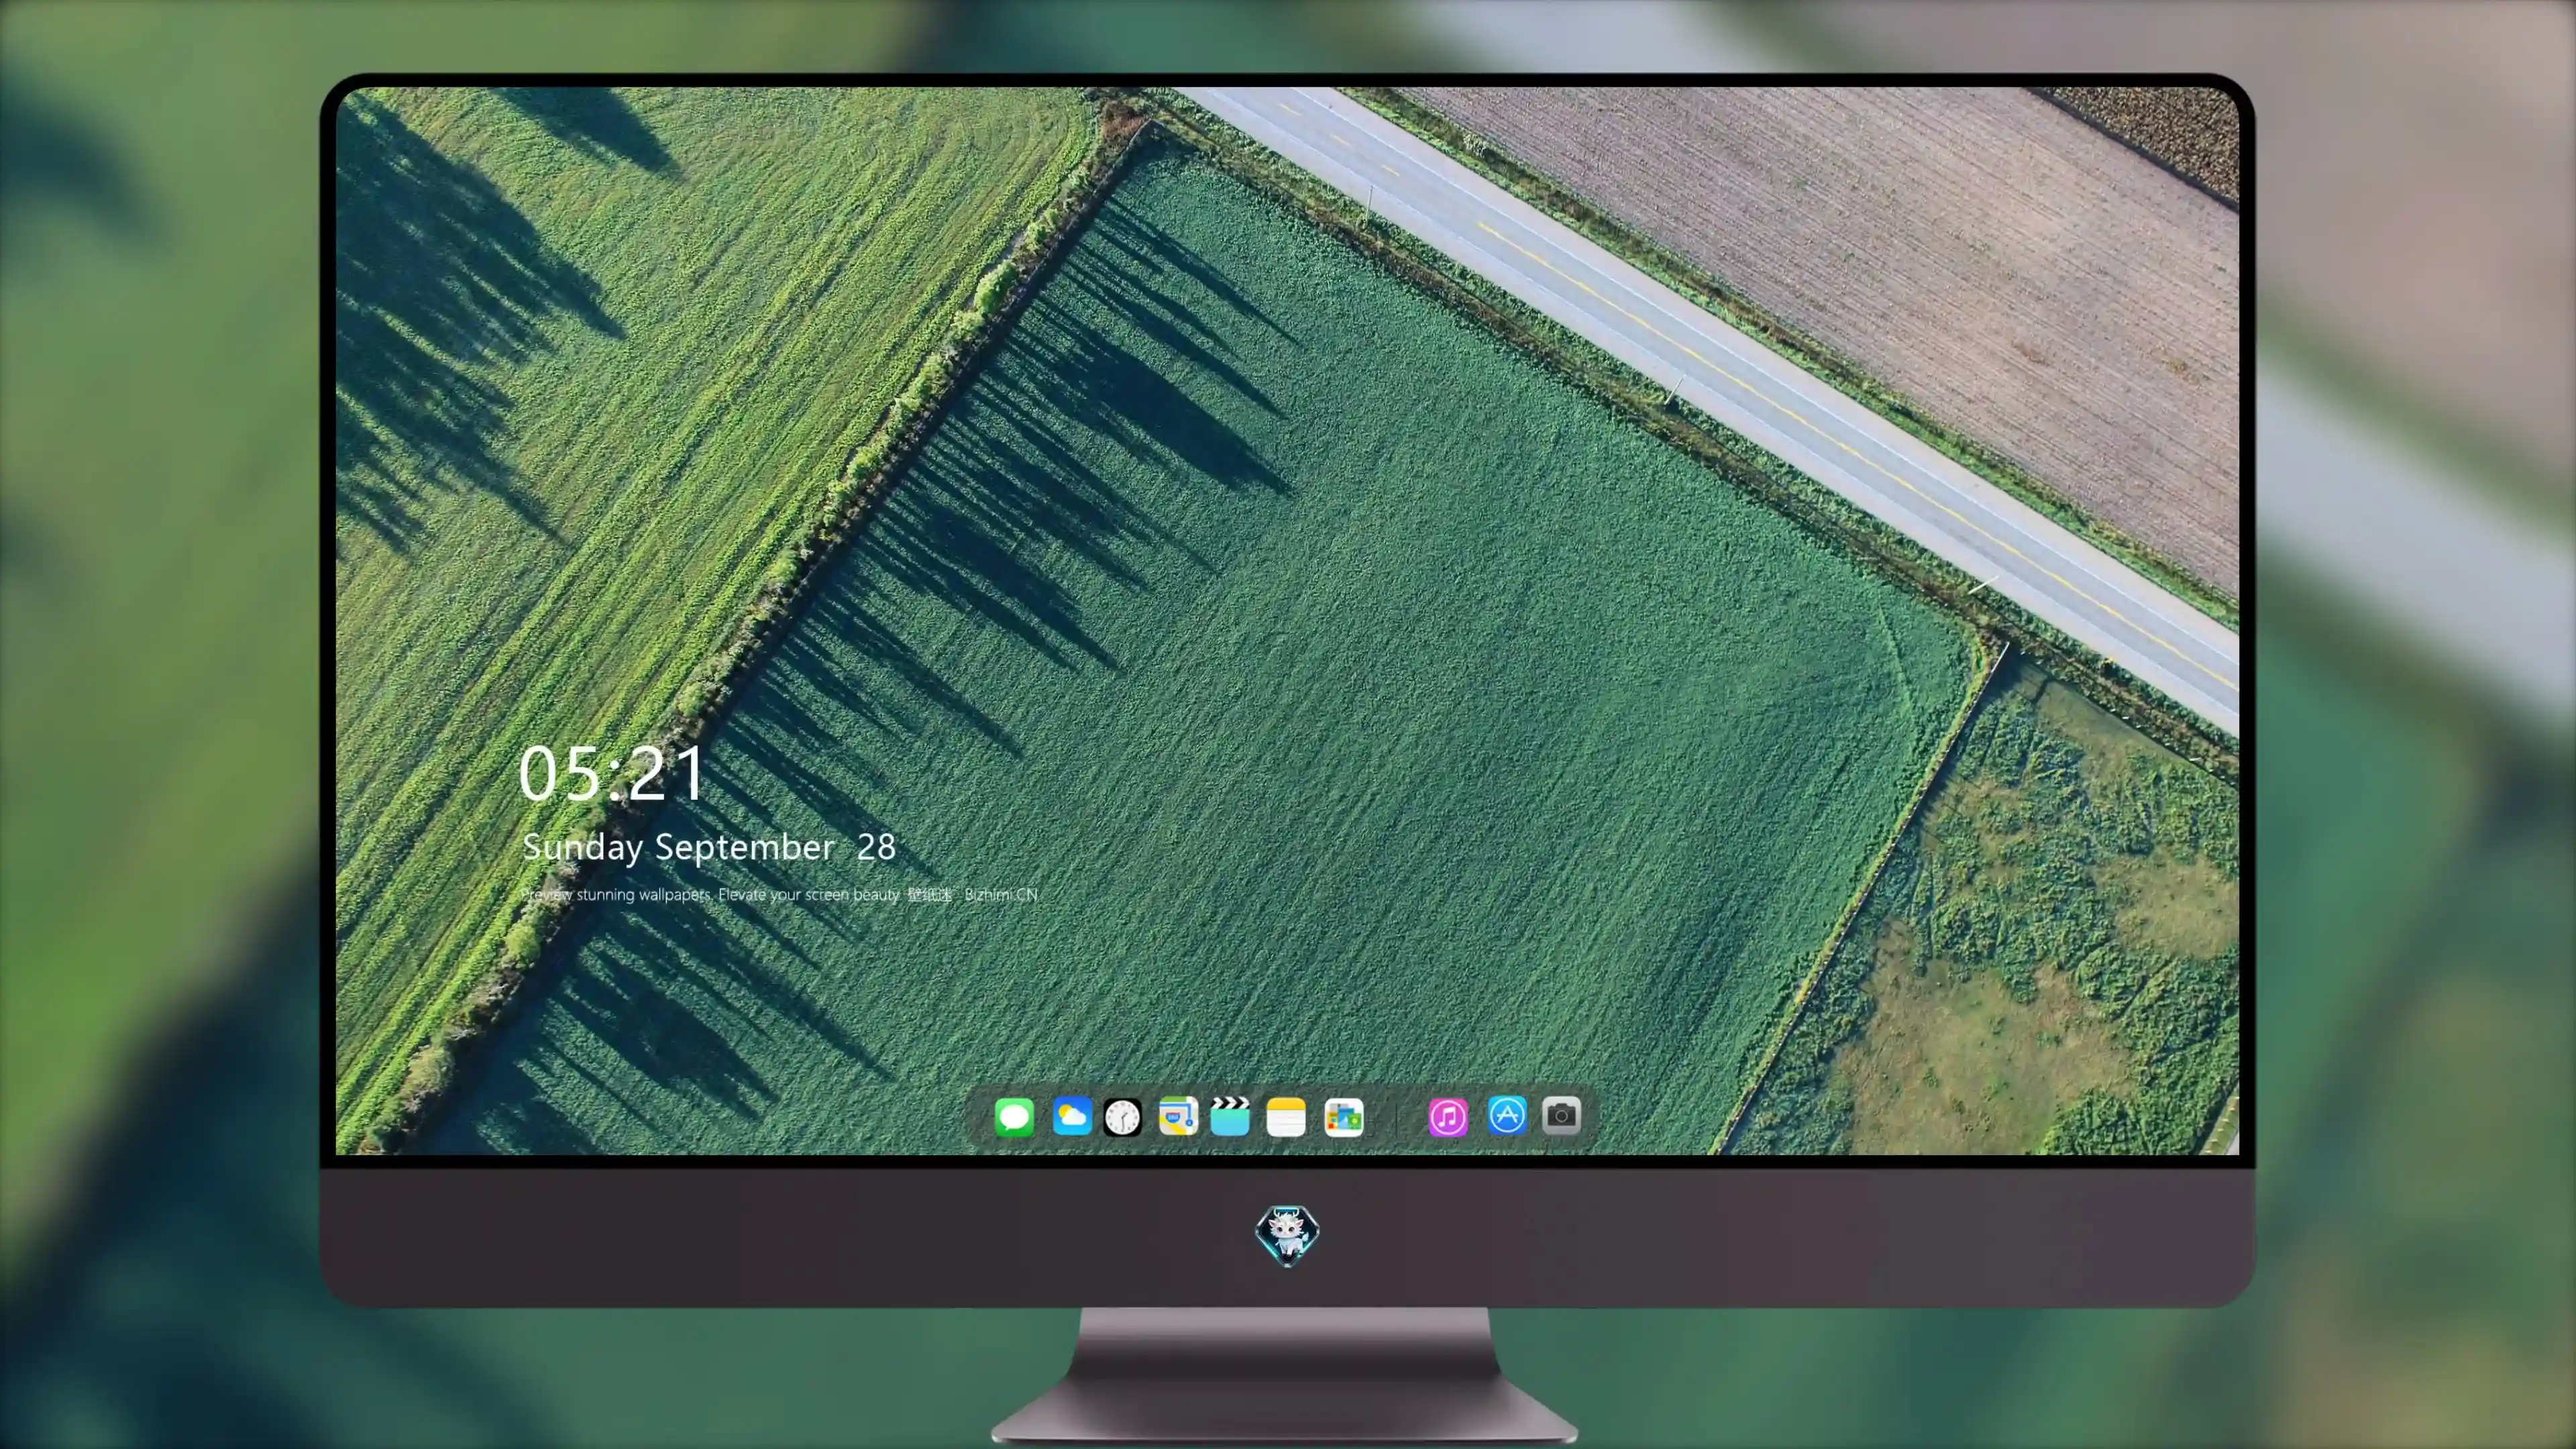Open the Maps app in the dock
The width and height of the screenshot is (2576, 1449).
(1178, 1116)
